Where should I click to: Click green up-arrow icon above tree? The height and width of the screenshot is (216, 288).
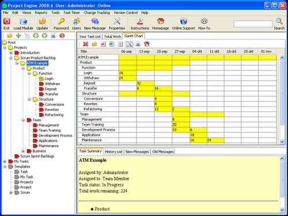(36, 36)
